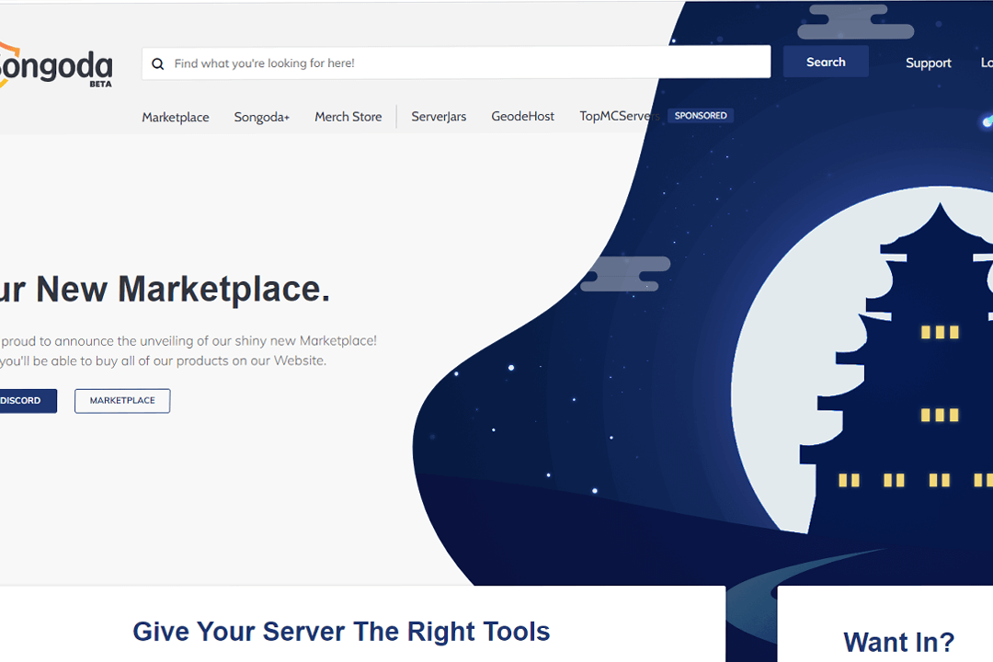
Task: Click the outlined MARKETPLACE button
Action: coord(122,400)
